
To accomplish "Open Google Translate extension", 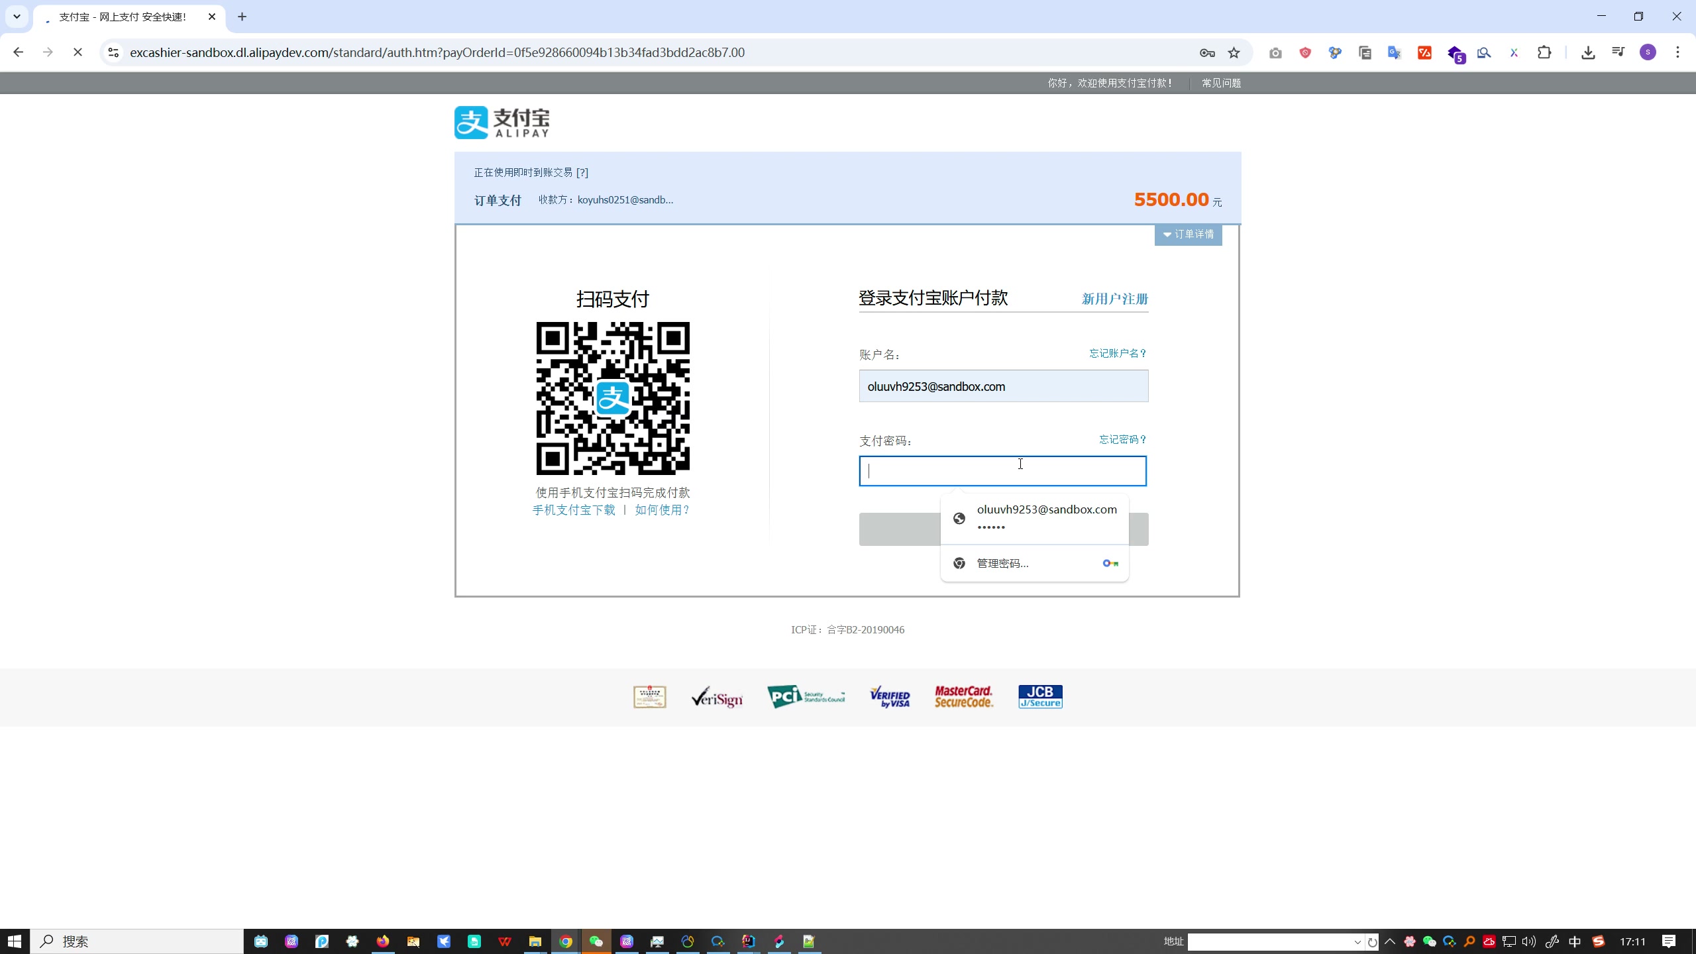I will [1395, 53].
